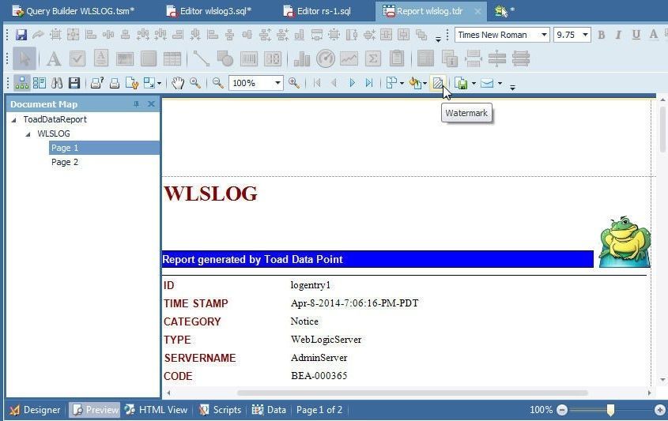
Task: Go to the first page
Action: [x=316, y=83]
